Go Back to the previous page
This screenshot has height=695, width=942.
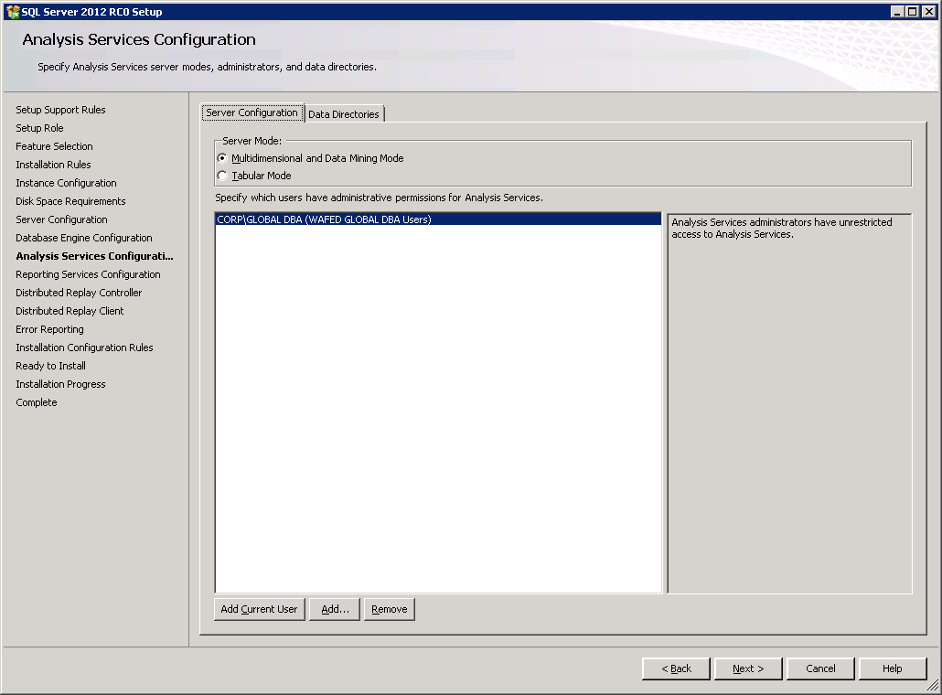pos(676,668)
